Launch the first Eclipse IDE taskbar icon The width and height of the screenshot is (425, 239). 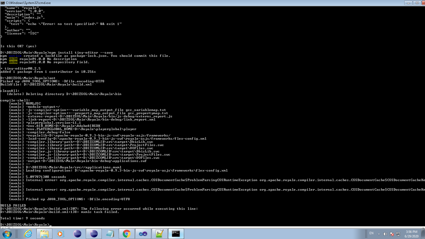coord(77,234)
